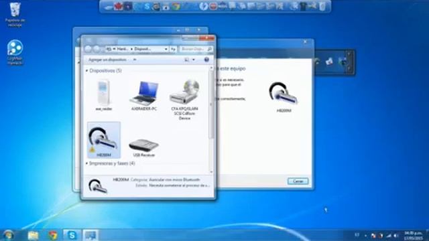Screen dimensions: 429x241
Task: Expand the toolbar overflow chevron
Action: coord(135,60)
